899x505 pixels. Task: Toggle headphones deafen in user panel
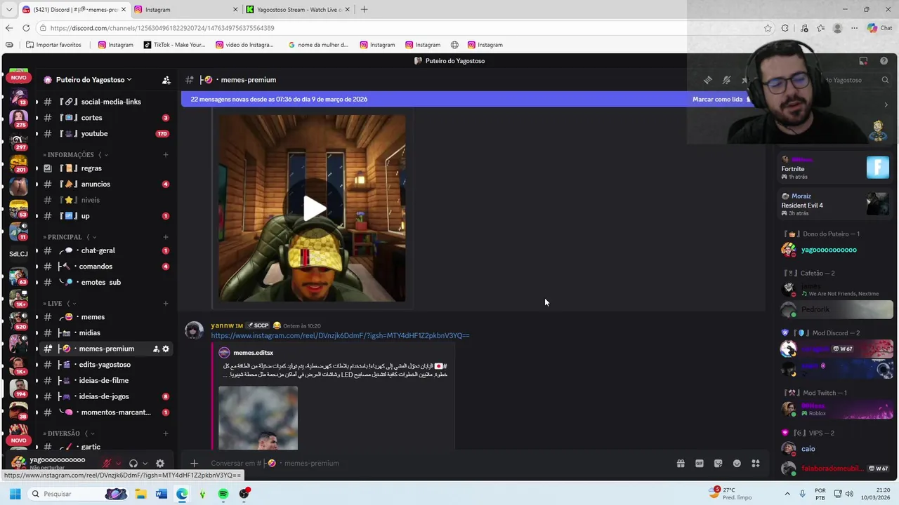coord(133,464)
